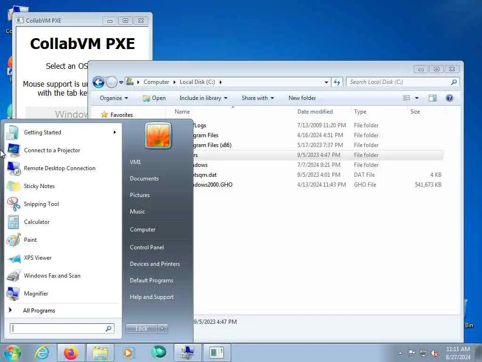Show hidden tray icons arrow
The width and height of the screenshot is (482, 362).
coord(400,353)
